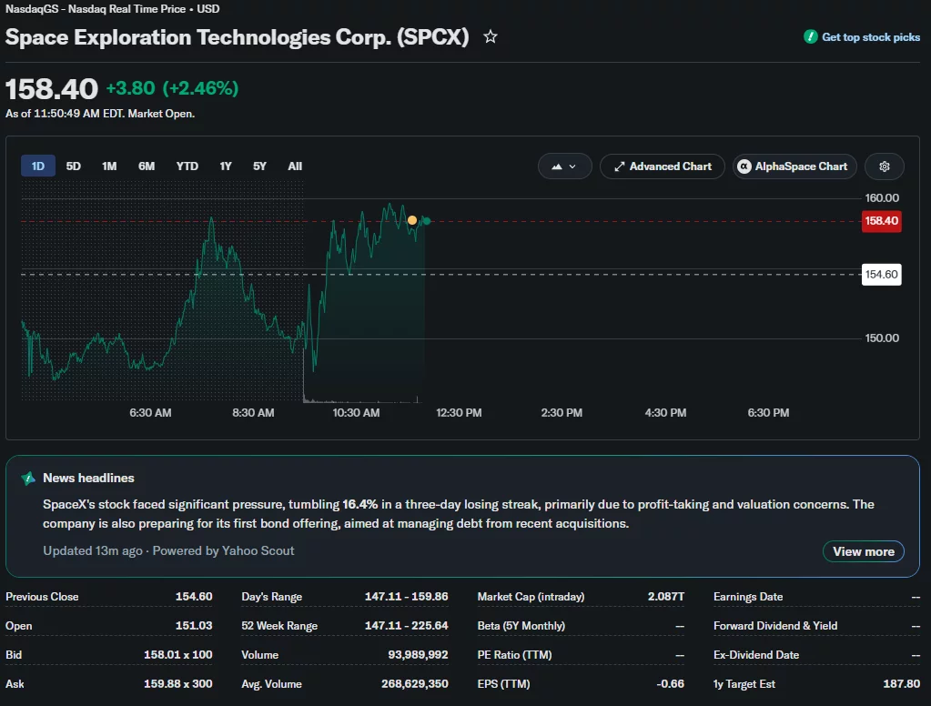Click the PE Ratio (TTM) label
Image resolution: width=931 pixels, height=706 pixels.
tap(515, 655)
